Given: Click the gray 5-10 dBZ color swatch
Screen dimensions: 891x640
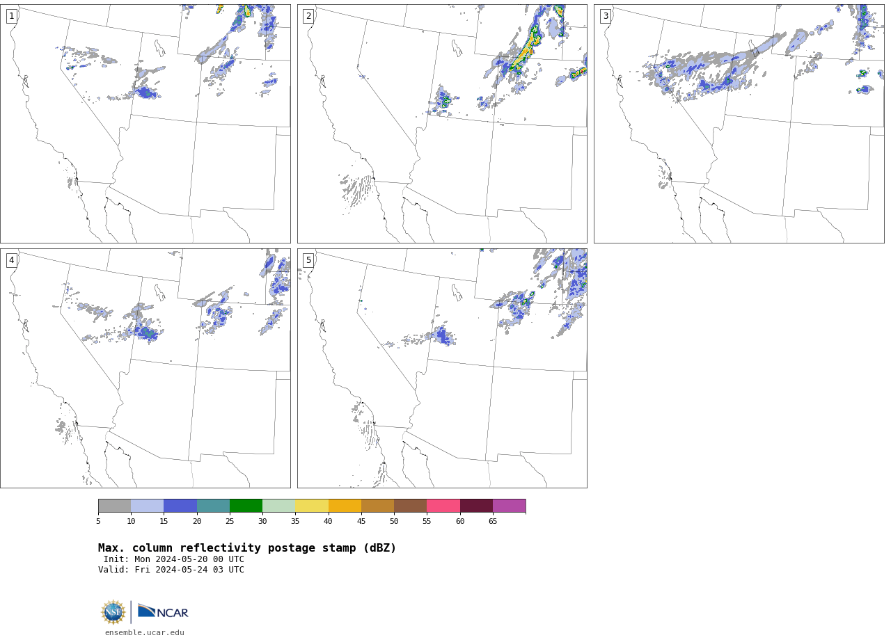Looking at the screenshot, I should [114, 506].
